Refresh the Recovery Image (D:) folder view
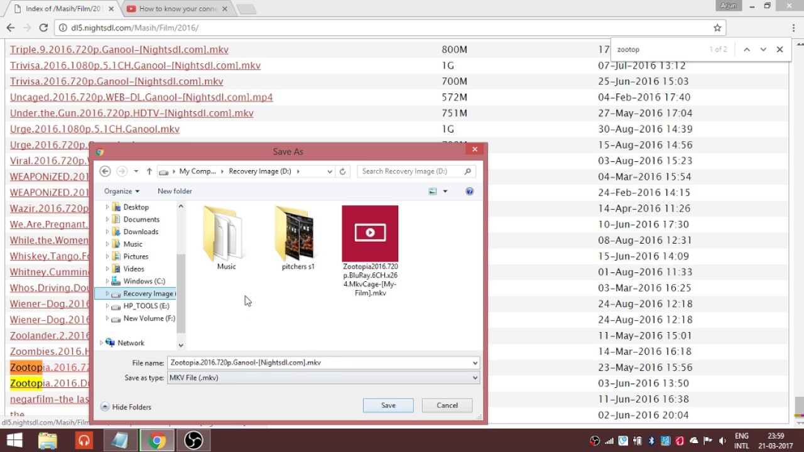The height and width of the screenshot is (452, 804). pyautogui.click(x=342, y=171)
